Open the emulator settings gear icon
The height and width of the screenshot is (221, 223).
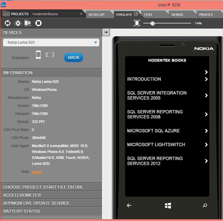coord(28,23)
